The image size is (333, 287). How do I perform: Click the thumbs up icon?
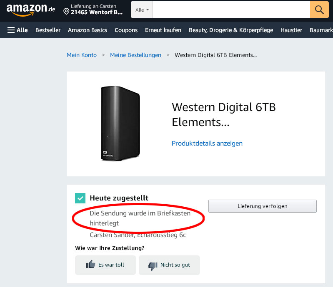tap(90, 265)
